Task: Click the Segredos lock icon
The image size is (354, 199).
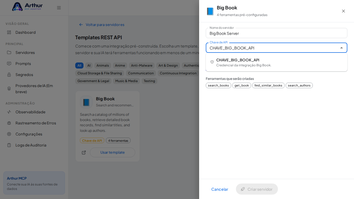Action: 9,75
